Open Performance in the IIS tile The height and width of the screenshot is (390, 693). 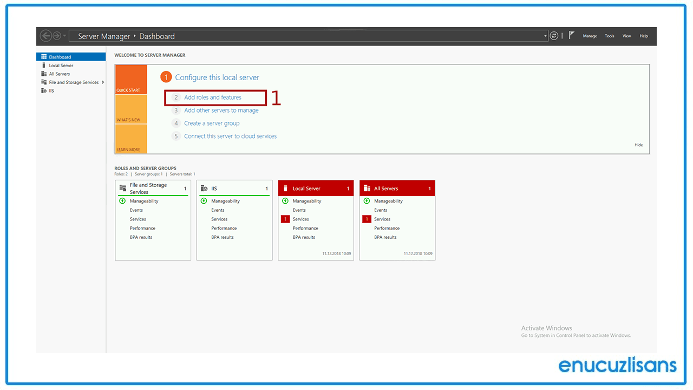click(224, 229)
